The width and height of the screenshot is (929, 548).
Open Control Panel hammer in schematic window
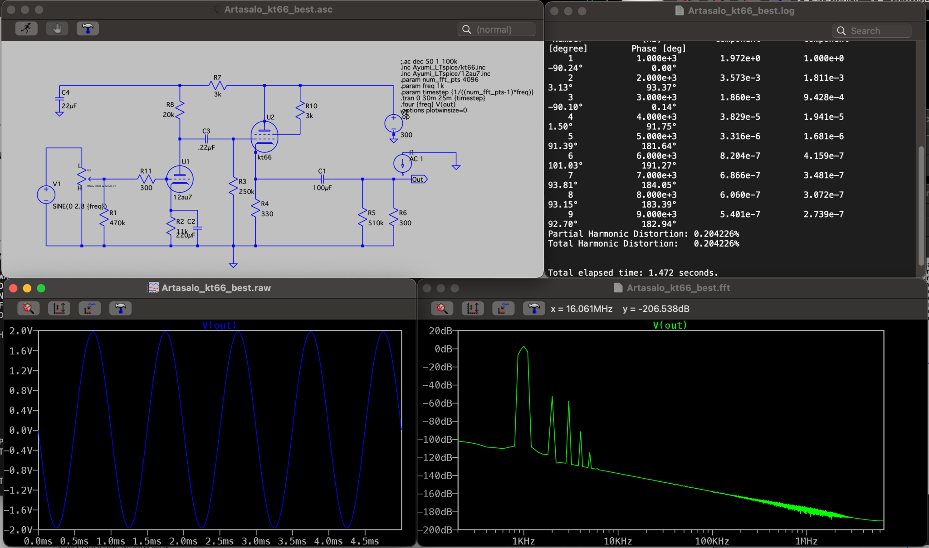[88, 29]
